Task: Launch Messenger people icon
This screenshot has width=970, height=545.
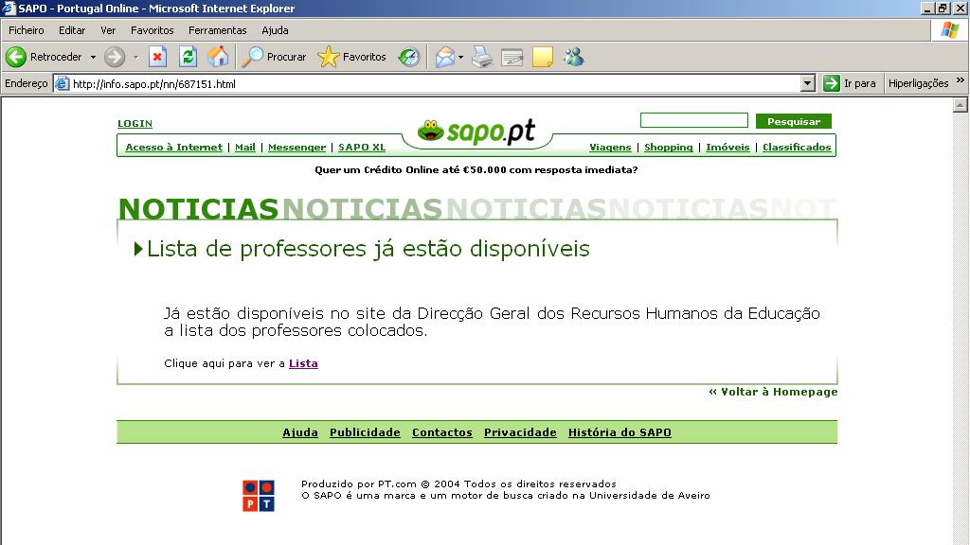Action: pyautogui.click(x=573, y=57)
